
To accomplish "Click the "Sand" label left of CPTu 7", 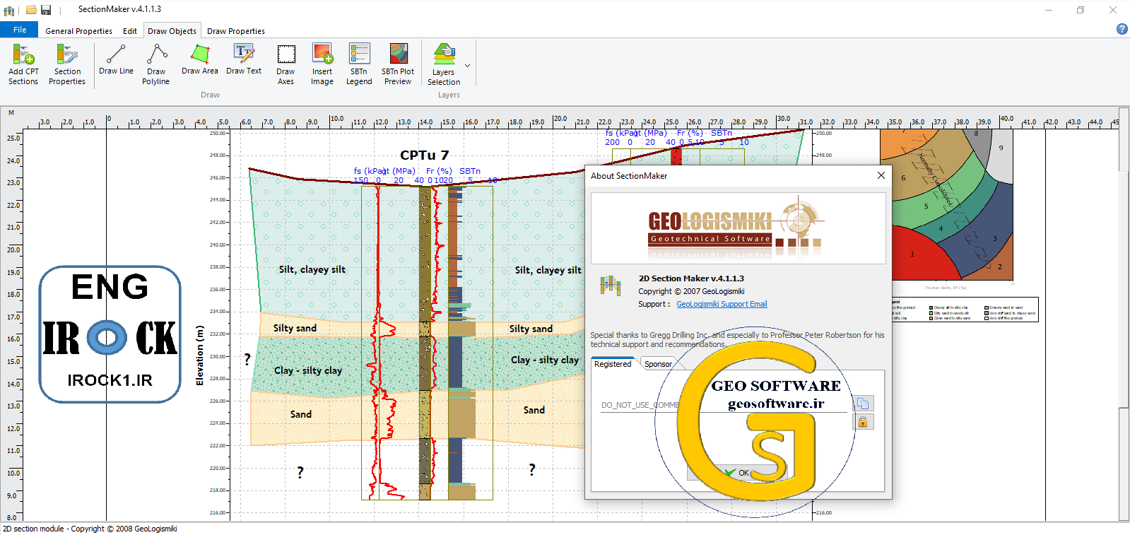I will 301,414.
